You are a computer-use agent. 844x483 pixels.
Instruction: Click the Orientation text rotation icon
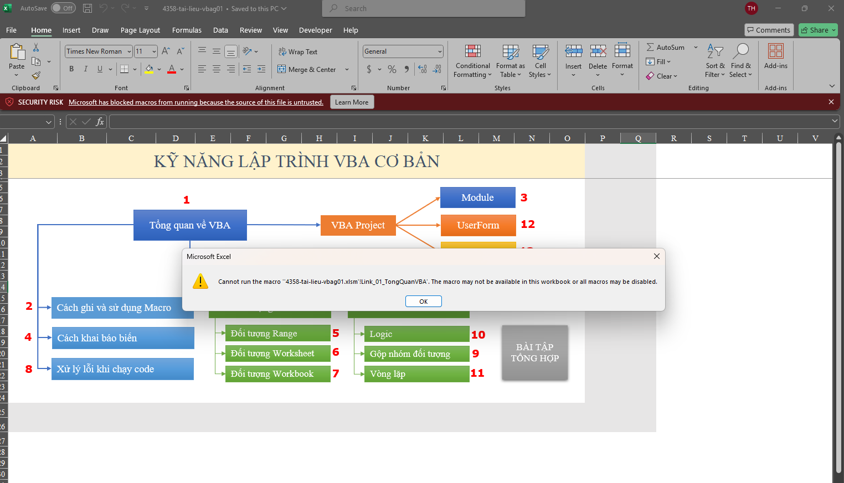click(x=247, y=51)
